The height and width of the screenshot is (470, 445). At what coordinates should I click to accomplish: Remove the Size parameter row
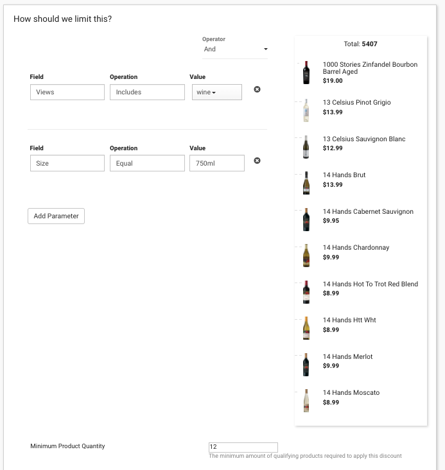coord(257,161)
